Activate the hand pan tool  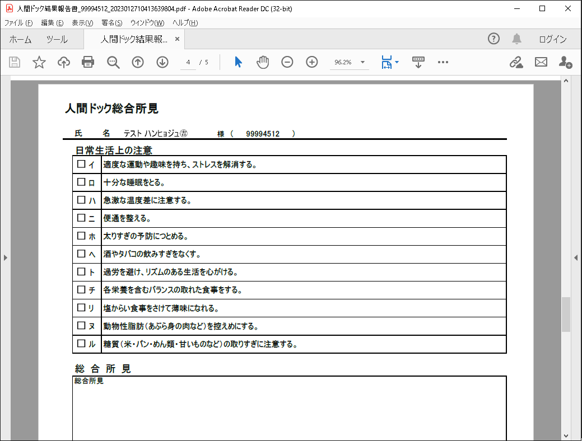click(262, 62)
